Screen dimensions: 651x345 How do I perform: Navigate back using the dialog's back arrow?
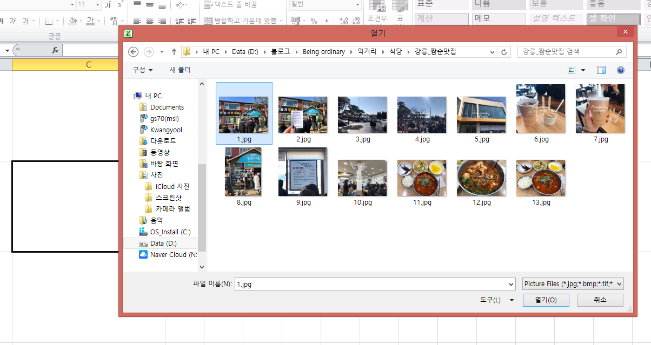click(x=133, y=52)
